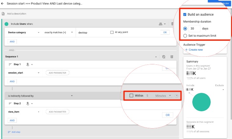Click the Within help question icon
The height and width of the screenshot is (139, 232).
[x=176, y=96]
